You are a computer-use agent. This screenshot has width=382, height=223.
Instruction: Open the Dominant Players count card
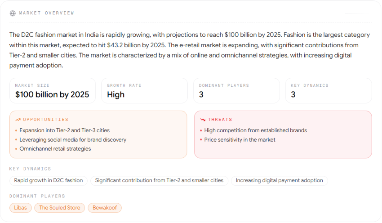pyautogui.click(x=236, y=91)
